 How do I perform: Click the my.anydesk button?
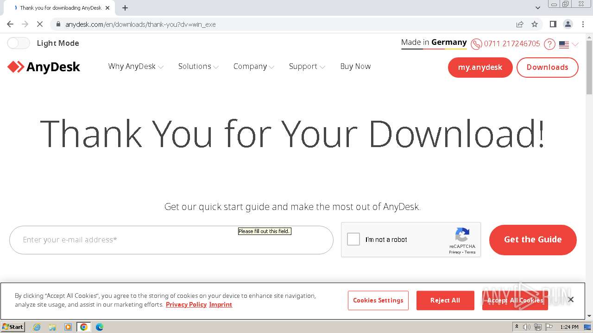pyautogui.click(x=480, y=68)
